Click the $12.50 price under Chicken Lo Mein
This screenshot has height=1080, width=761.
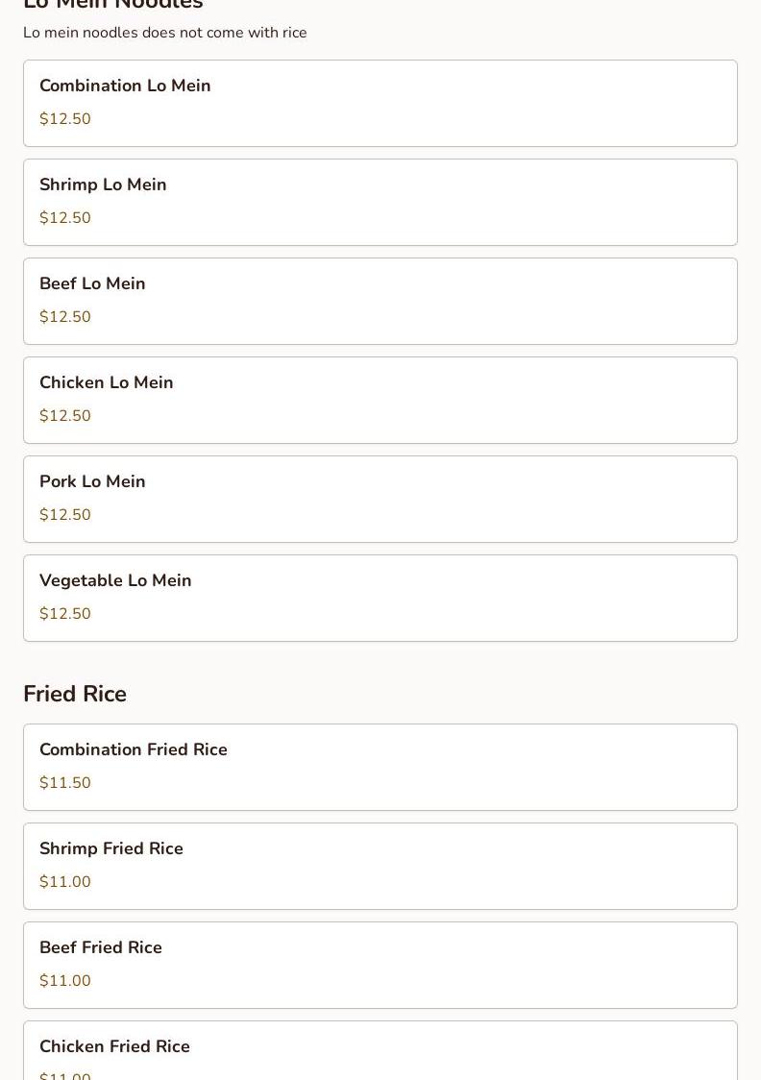pyautogui.click(x=65, y=416)
